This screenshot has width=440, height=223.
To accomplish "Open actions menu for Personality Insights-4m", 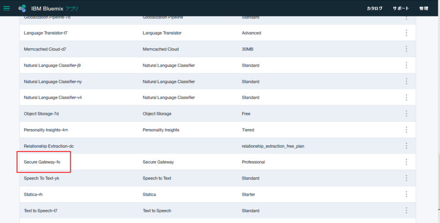I will (406, 130).
